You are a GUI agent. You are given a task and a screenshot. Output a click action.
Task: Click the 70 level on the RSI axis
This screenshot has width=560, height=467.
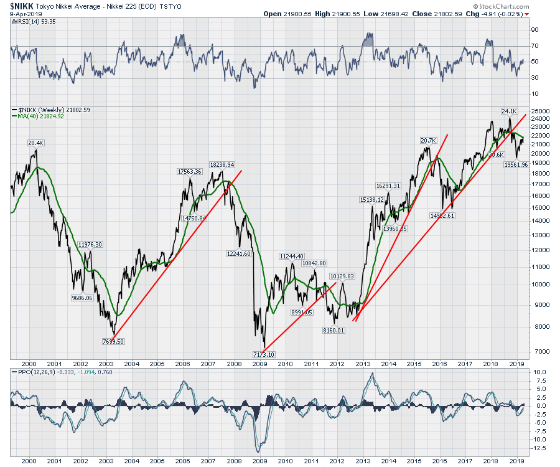(x=535, y=45)
